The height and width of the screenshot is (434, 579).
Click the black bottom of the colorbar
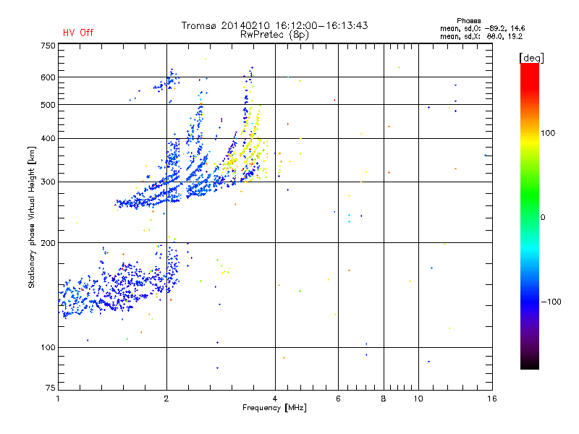pyautogui.click(x=530, y=364)
